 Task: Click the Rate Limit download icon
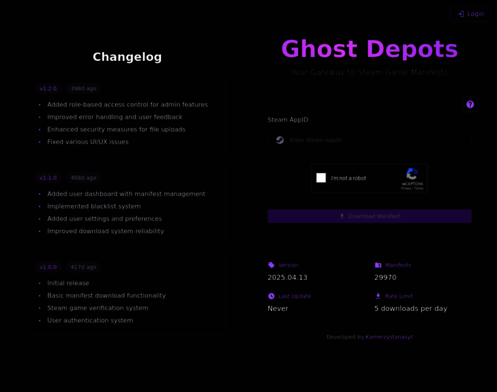[378, 296]
